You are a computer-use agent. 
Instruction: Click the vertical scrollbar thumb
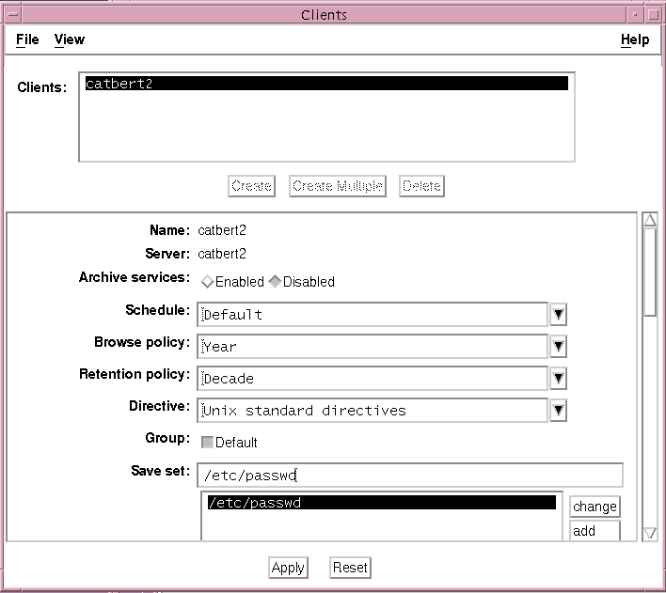(650, 273)
